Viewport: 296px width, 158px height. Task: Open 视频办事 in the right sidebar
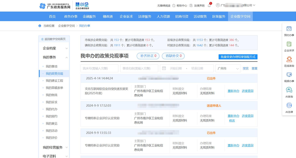point(289,77)
